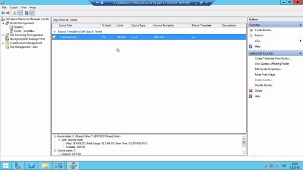303x170 pixels.
Task: Open the View menu
Action: pos(24,8)
